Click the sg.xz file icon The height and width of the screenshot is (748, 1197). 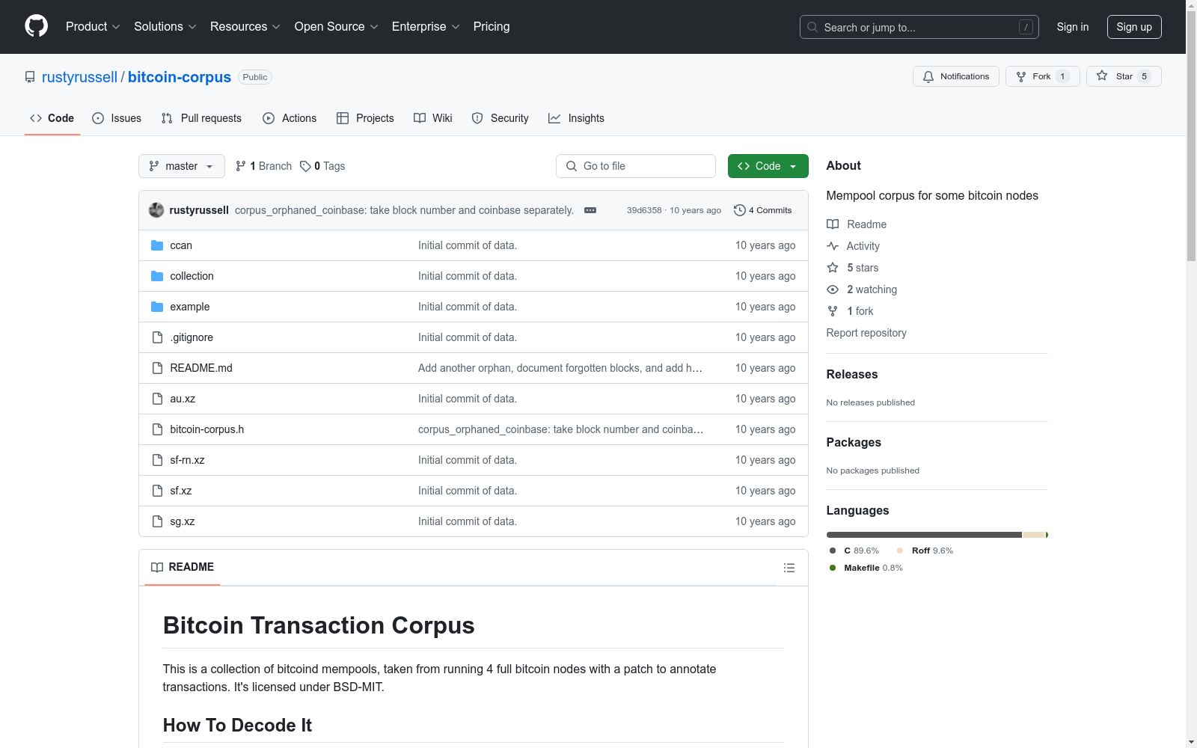[157, 521]
